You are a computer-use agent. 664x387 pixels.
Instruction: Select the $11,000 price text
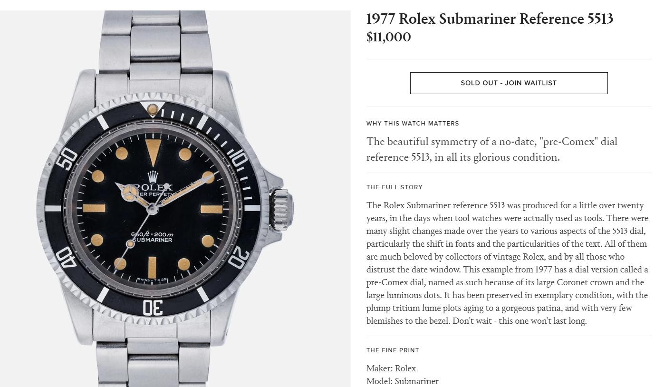[x=388, y=37]
